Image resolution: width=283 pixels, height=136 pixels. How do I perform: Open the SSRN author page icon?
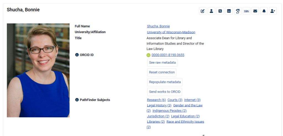click(x=246, y=11)
